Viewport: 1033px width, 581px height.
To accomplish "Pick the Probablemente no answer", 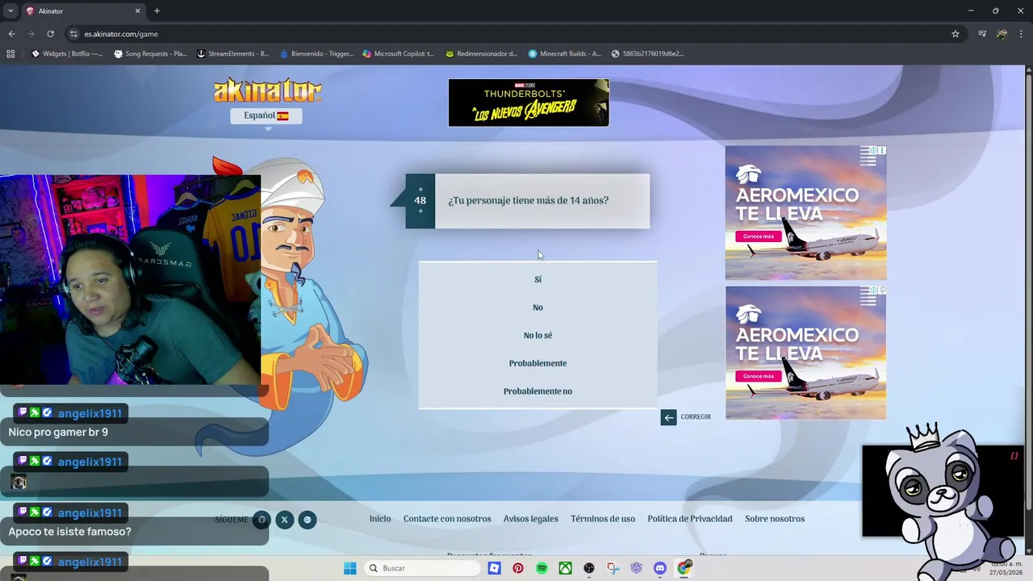I will point(537,391).
